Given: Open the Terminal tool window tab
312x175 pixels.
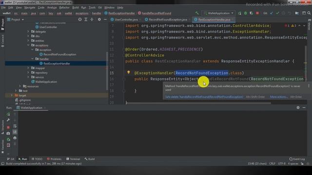Looking at the screenshot, I should (73, 159).
